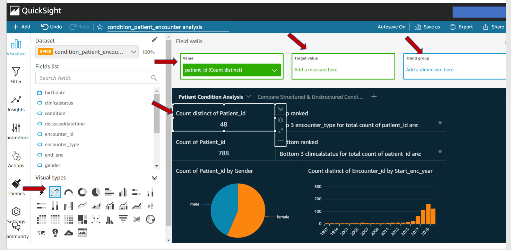Choose the word cloud visual type
The height and width of the screenshot is (250, 511).
69,232
